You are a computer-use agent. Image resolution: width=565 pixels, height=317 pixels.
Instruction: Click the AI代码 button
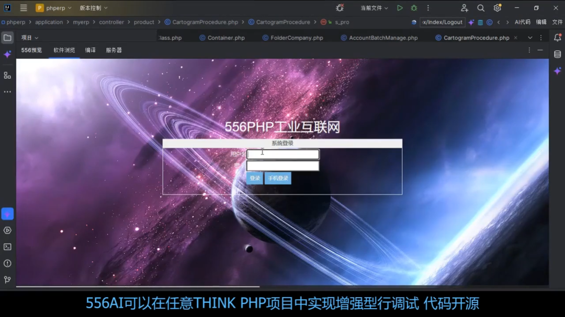[522, 22]
